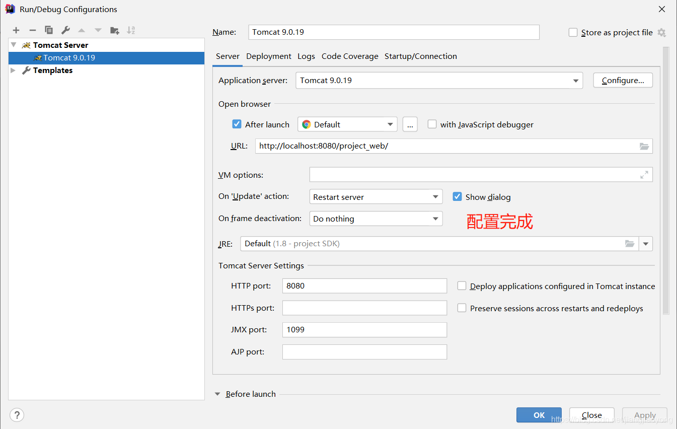
Task: Sort configurations alphabetically icon
Action: click(x=131, y=30)
